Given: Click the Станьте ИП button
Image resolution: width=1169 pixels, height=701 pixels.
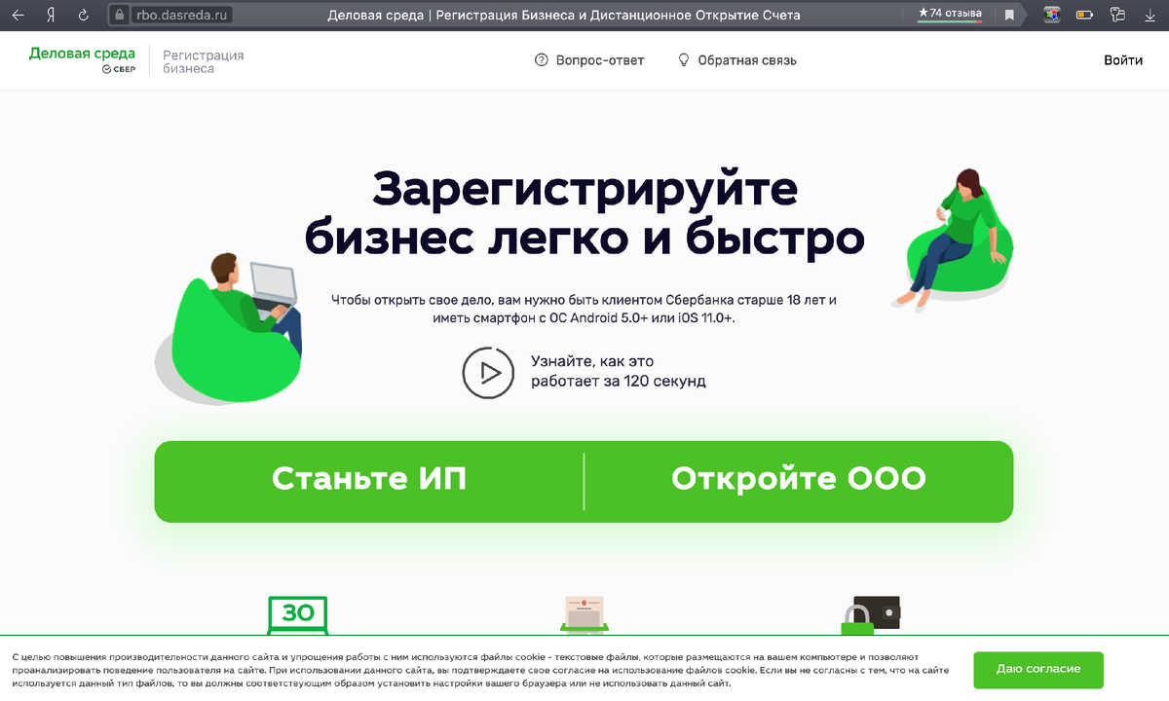Looking at the screenshot, I should 369,479.
